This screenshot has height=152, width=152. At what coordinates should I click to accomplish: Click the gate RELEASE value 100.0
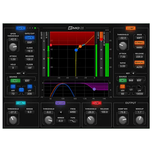point(30,59)
